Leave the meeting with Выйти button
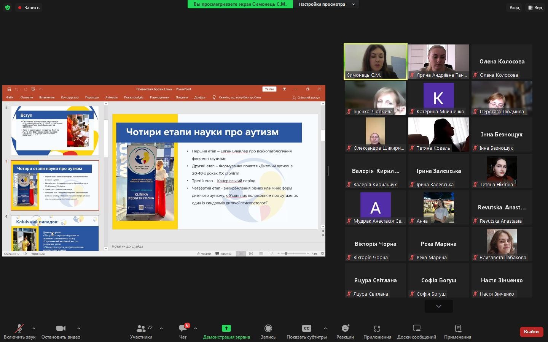The width and height of the screenshot is (548, 342). (531, 332)
